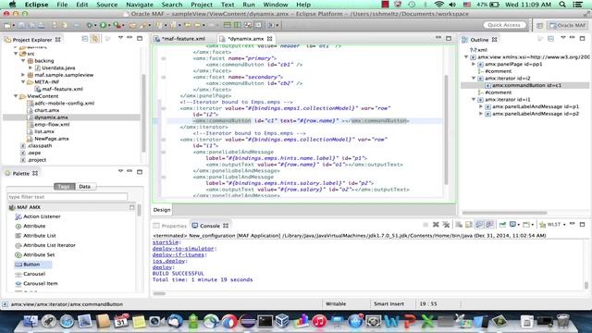Click the ios.deploy link in Console
This screenshot has height=333, width=592.
(169, 261)
